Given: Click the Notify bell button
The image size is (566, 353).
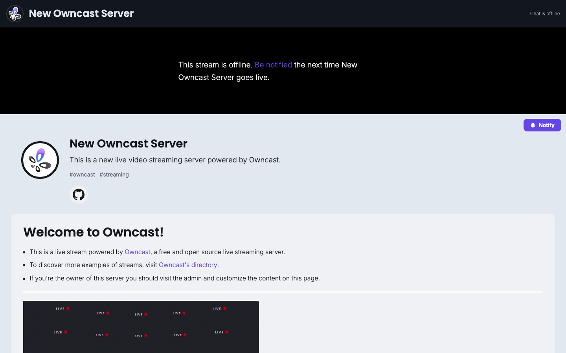Looking at the screenshot, I should pyautogui.click(x=542, y=125).
